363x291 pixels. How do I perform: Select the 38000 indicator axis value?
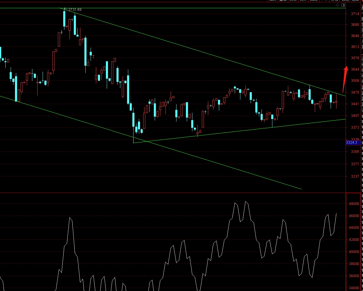[x=354, y=264]
